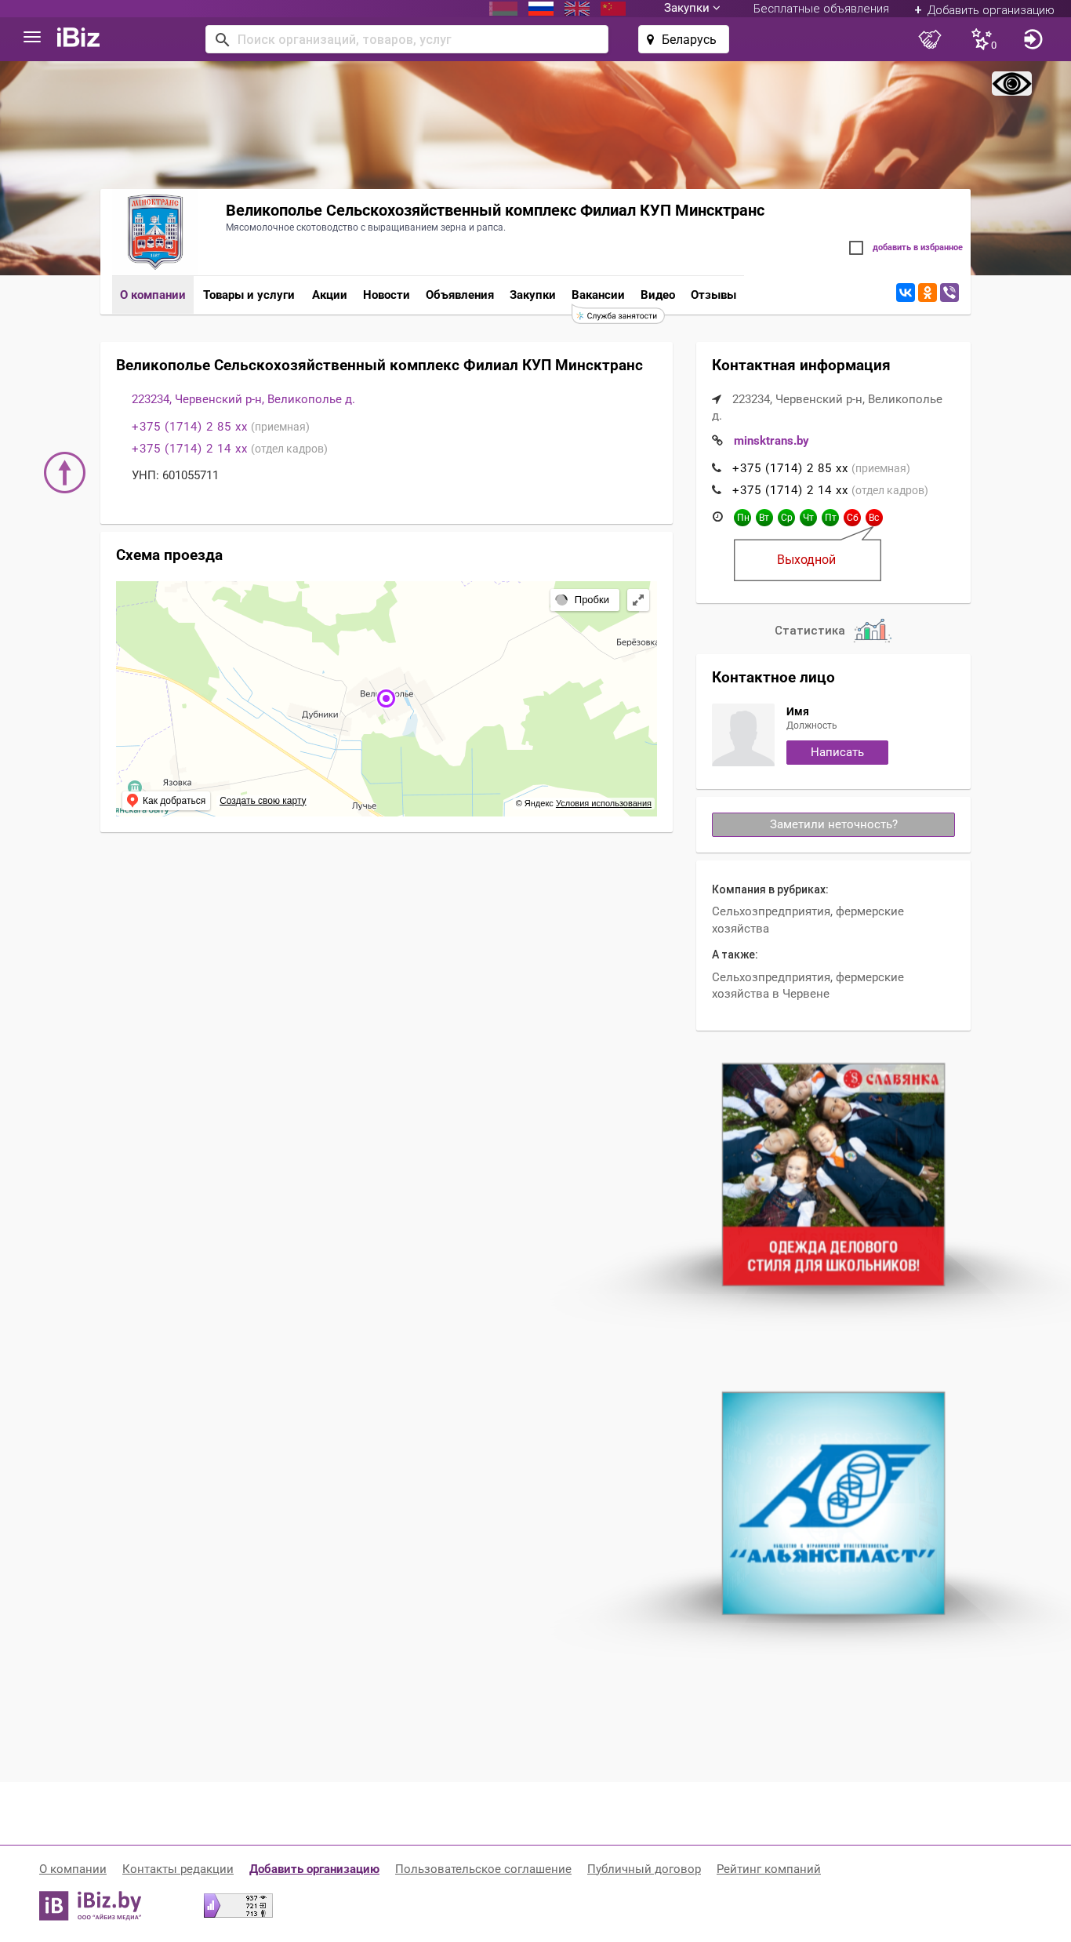Viewport: 1071px width, 1942px height.
Task: Toggle Пробки traffic layer on map
Action: click(585, 600)
